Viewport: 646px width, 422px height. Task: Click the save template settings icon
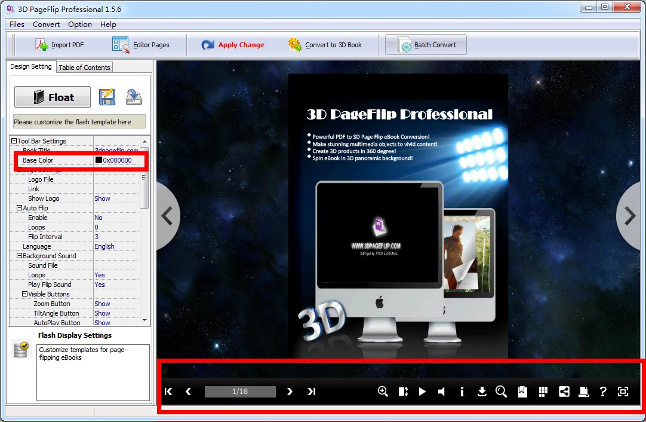coord(107,97)
